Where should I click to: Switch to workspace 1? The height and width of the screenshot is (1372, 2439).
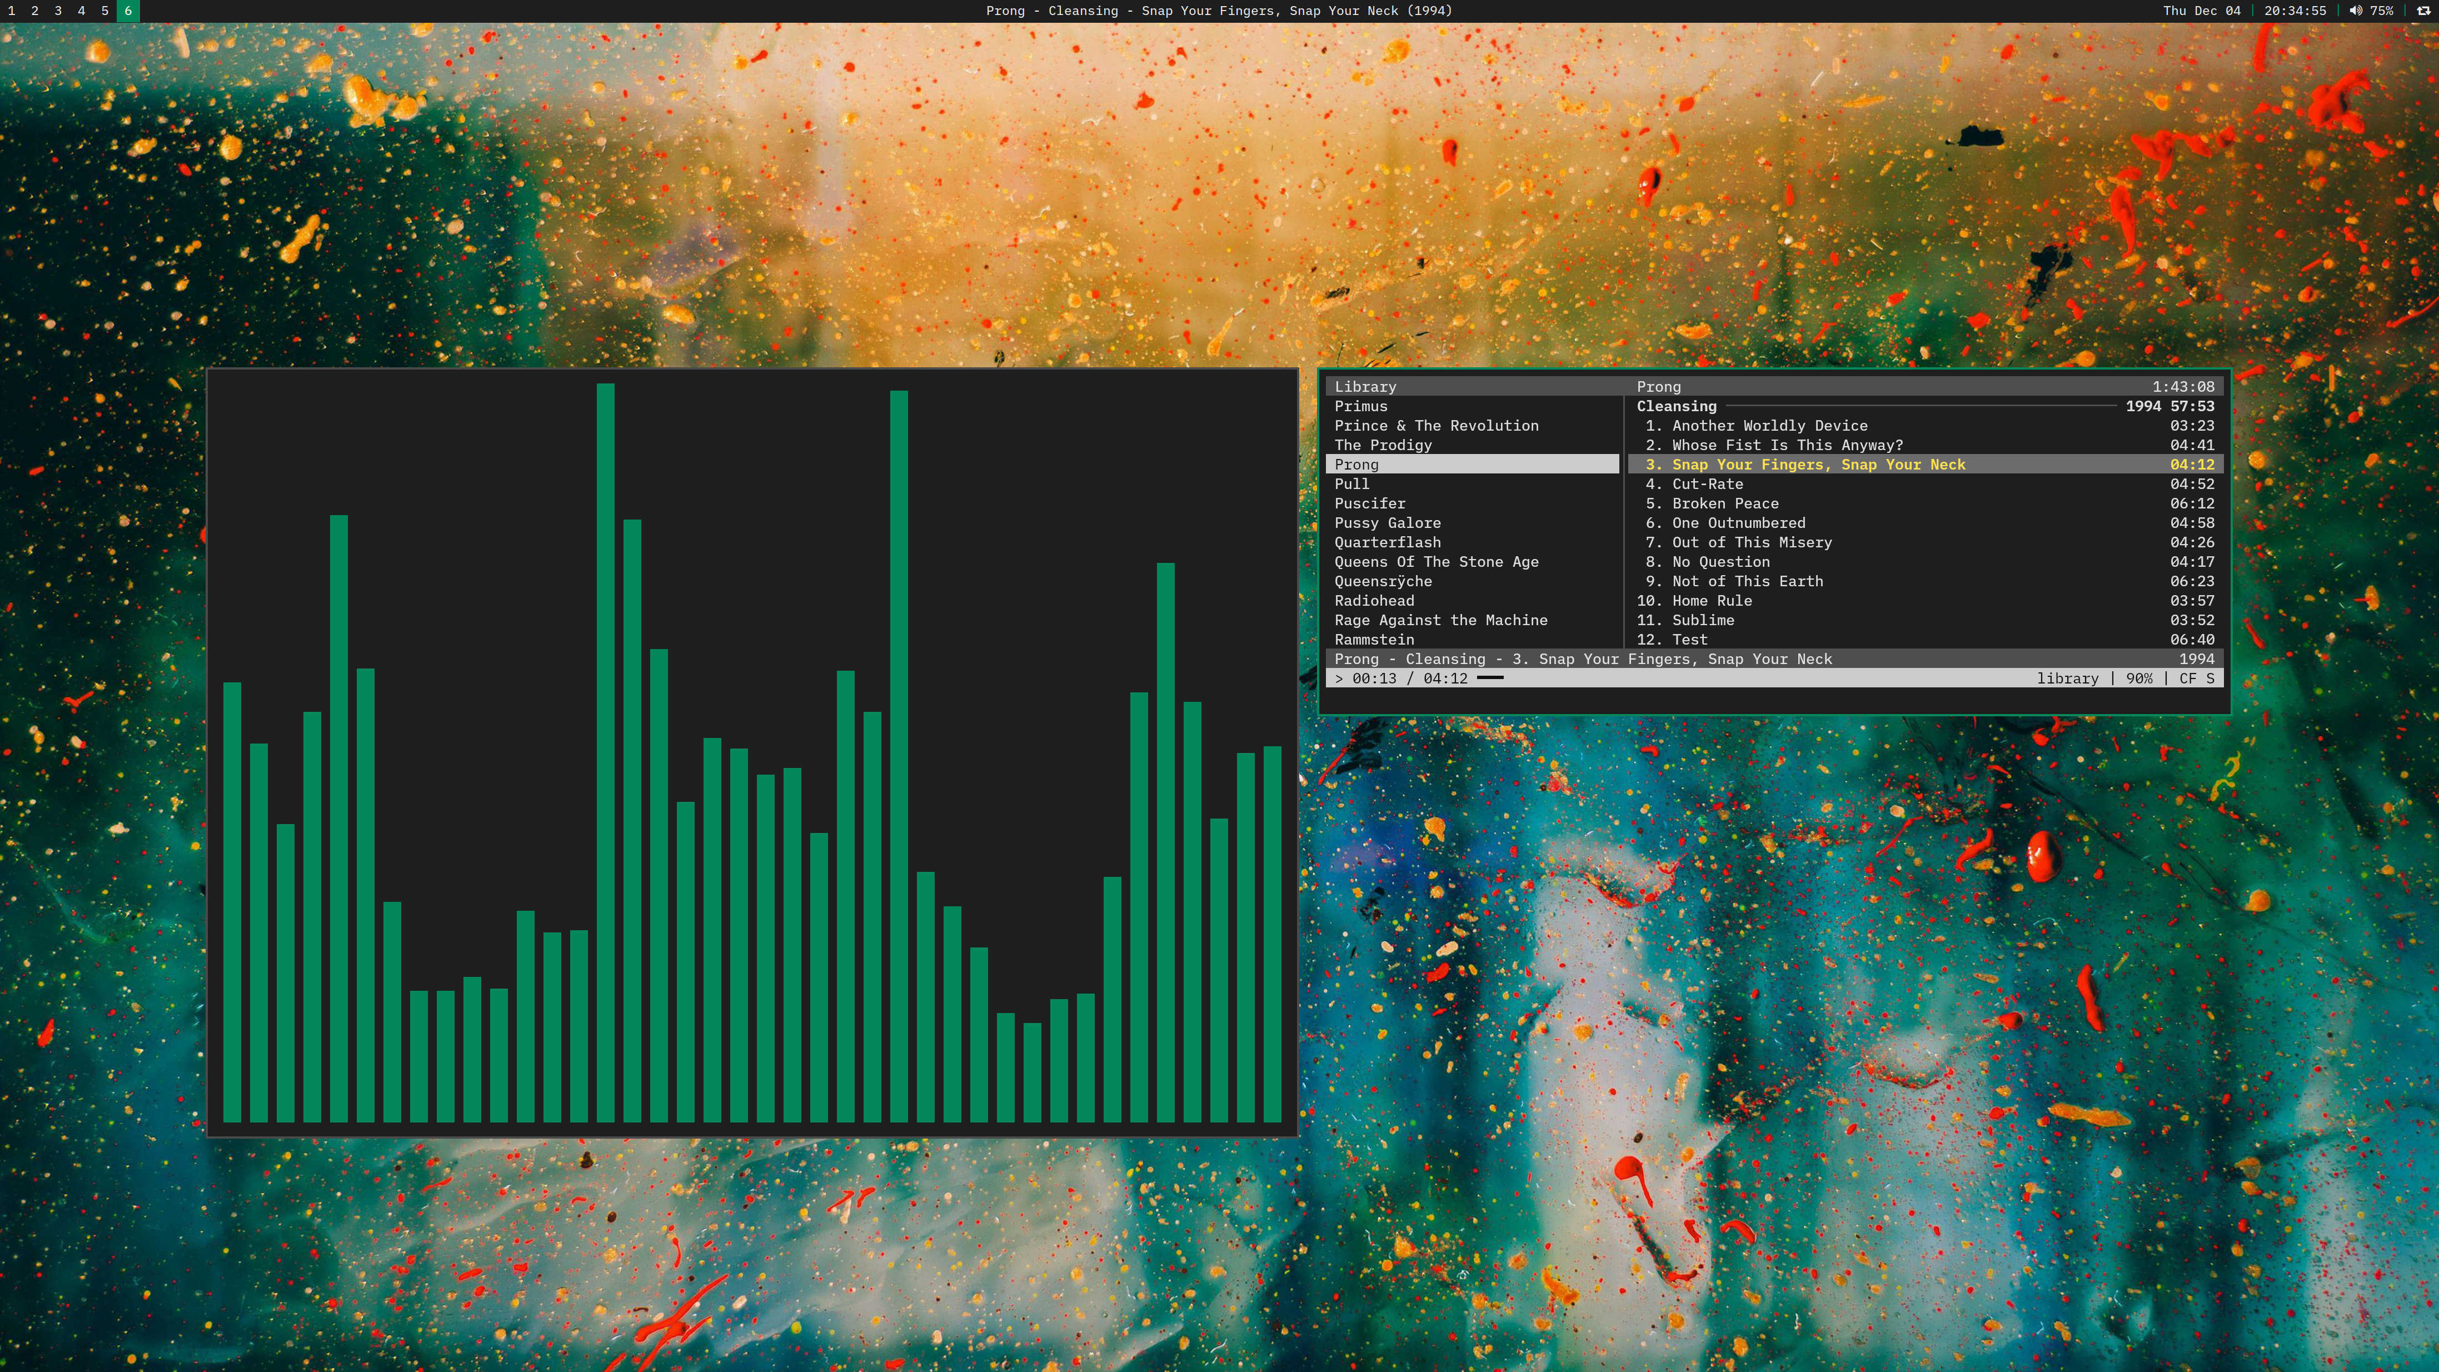point(11,11)
